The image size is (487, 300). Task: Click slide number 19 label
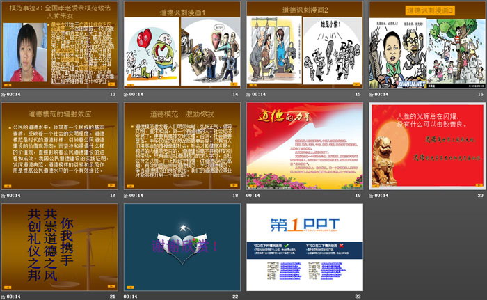tap(358, 196)
